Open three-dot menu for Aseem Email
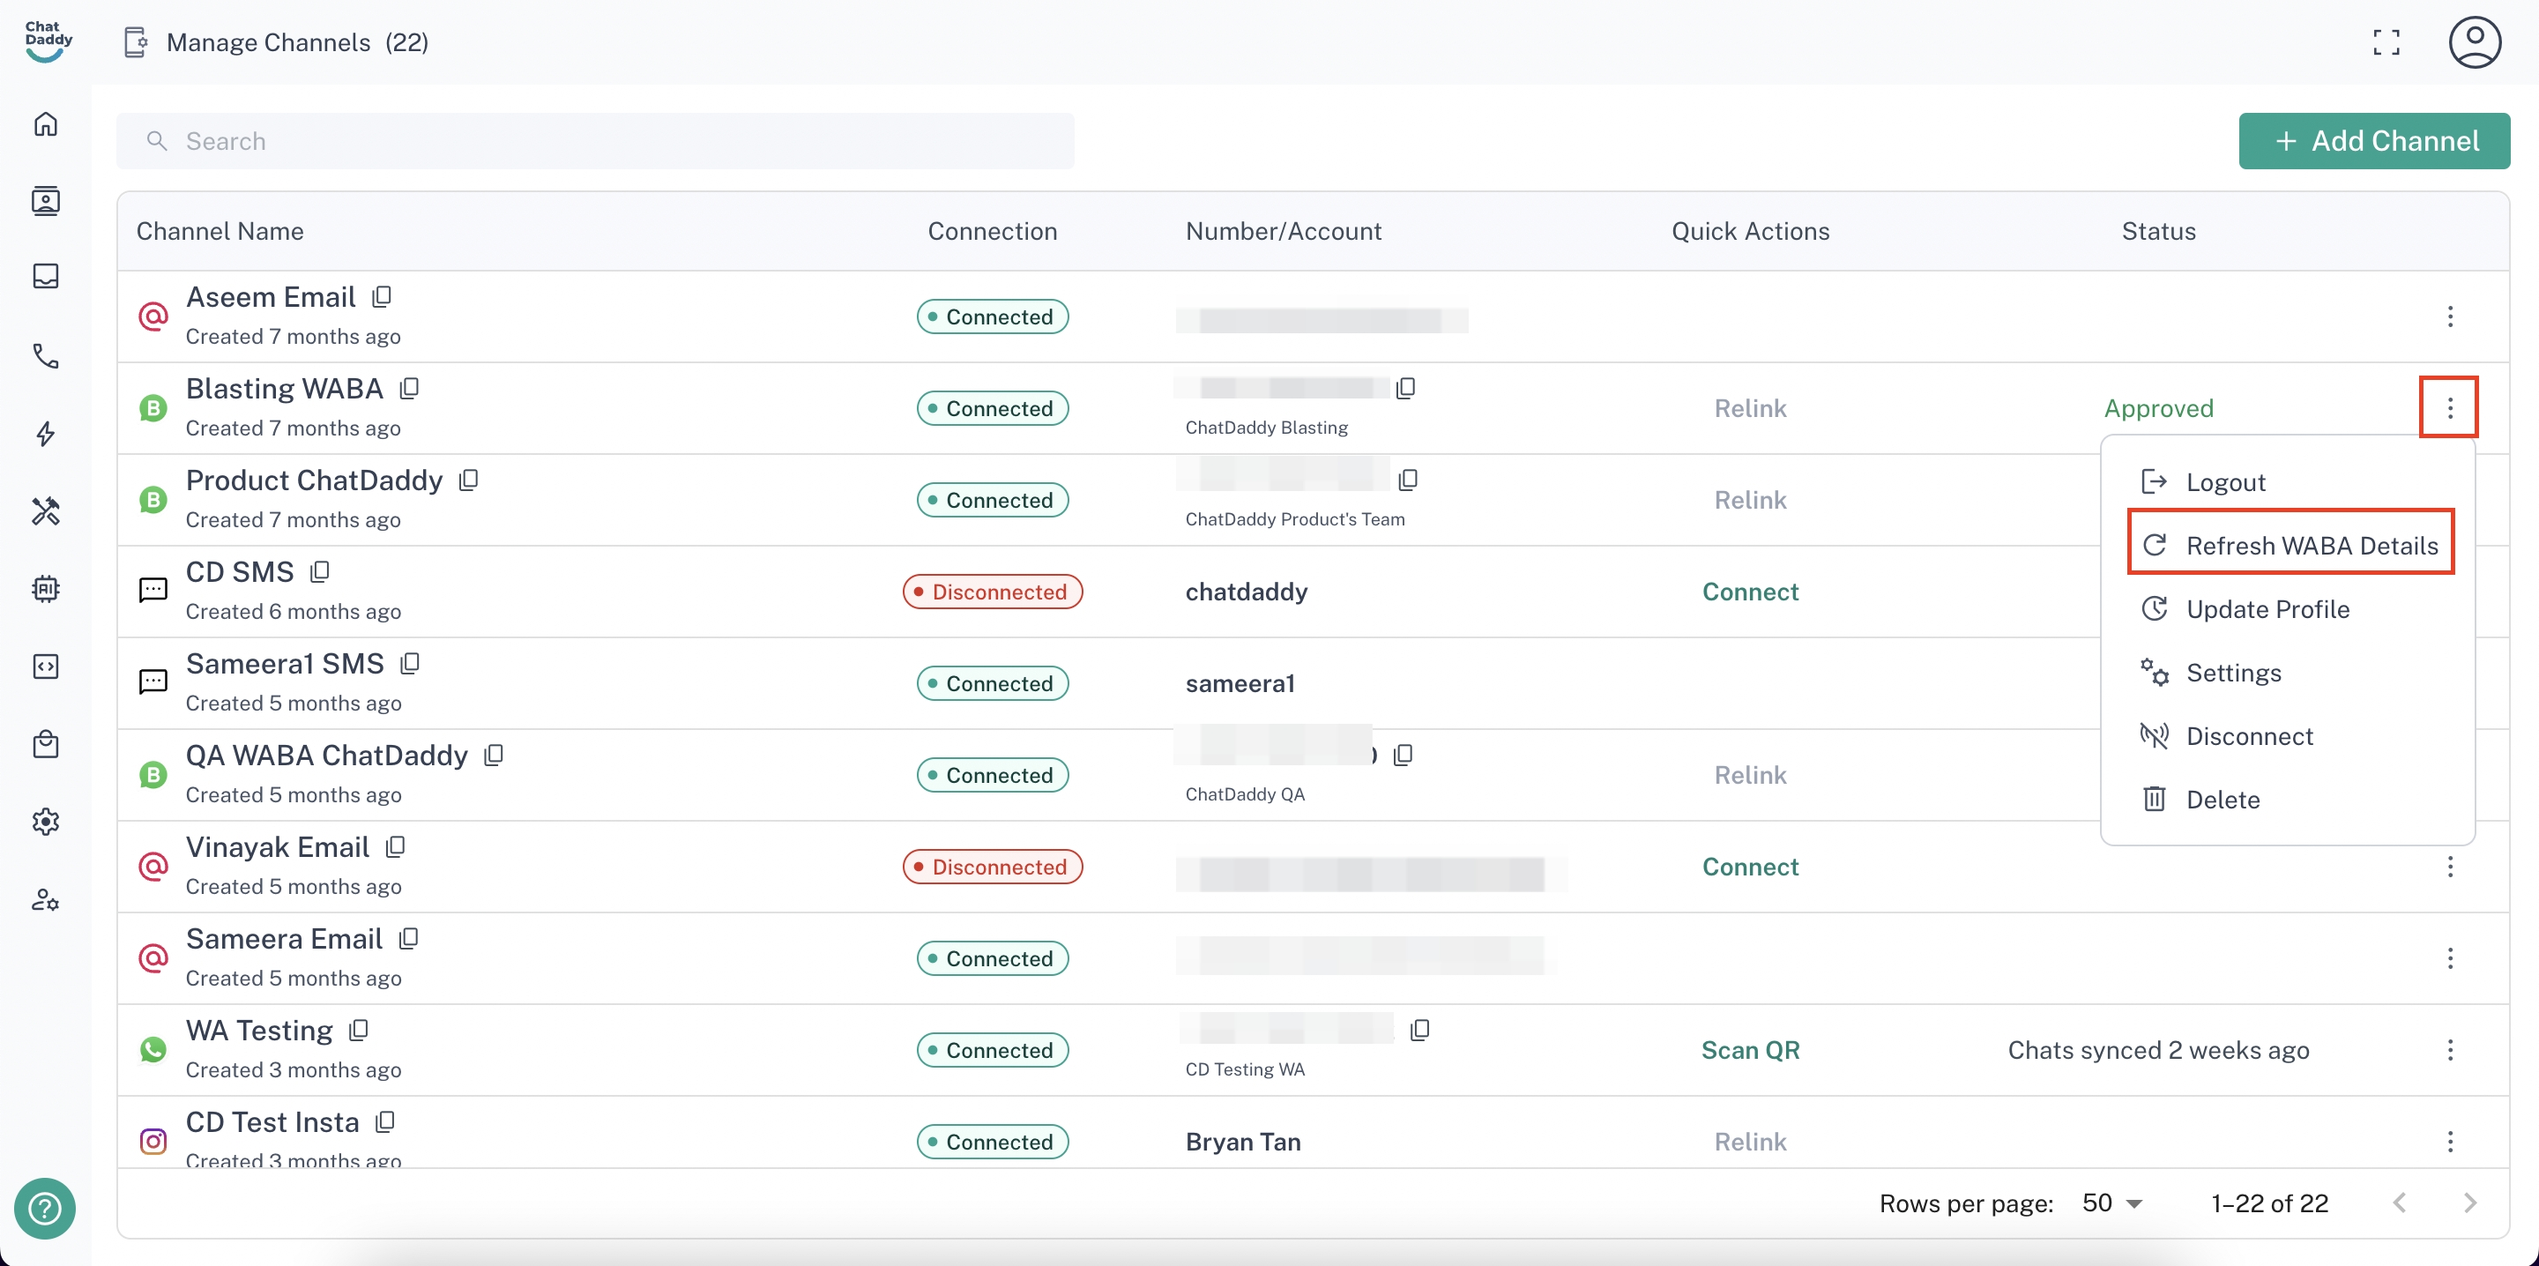Viewport: 2539px width, 1266px height. click(x=2449, y=316)
